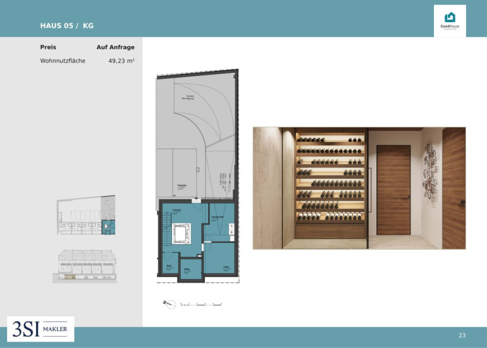Click the 3SI Makler logo
Viewport: 487px width, 348px height.
pos(40,329)
